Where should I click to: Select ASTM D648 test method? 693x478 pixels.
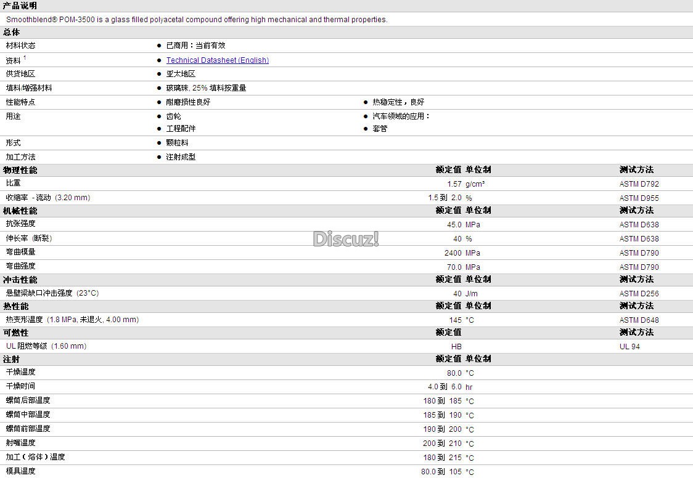tap(639, 320)
